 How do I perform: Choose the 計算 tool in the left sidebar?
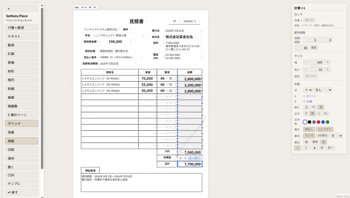[22, 54]
